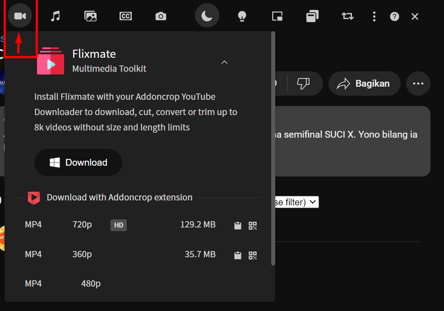Show QR code for 720p row
Screen dimensions: 444x311
[253, 226]
